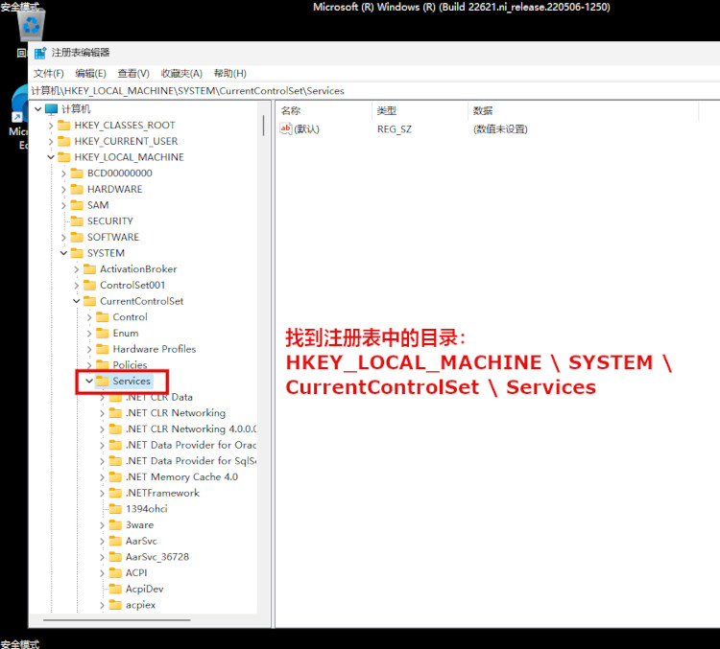Click the tree pane vertical scrollbar thumb
This screenshot has width=720, height=649.
tap(264, 126)
